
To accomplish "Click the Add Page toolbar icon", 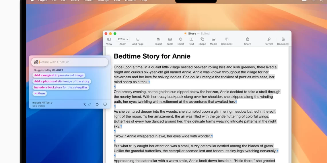I will (x=138, y=39).
